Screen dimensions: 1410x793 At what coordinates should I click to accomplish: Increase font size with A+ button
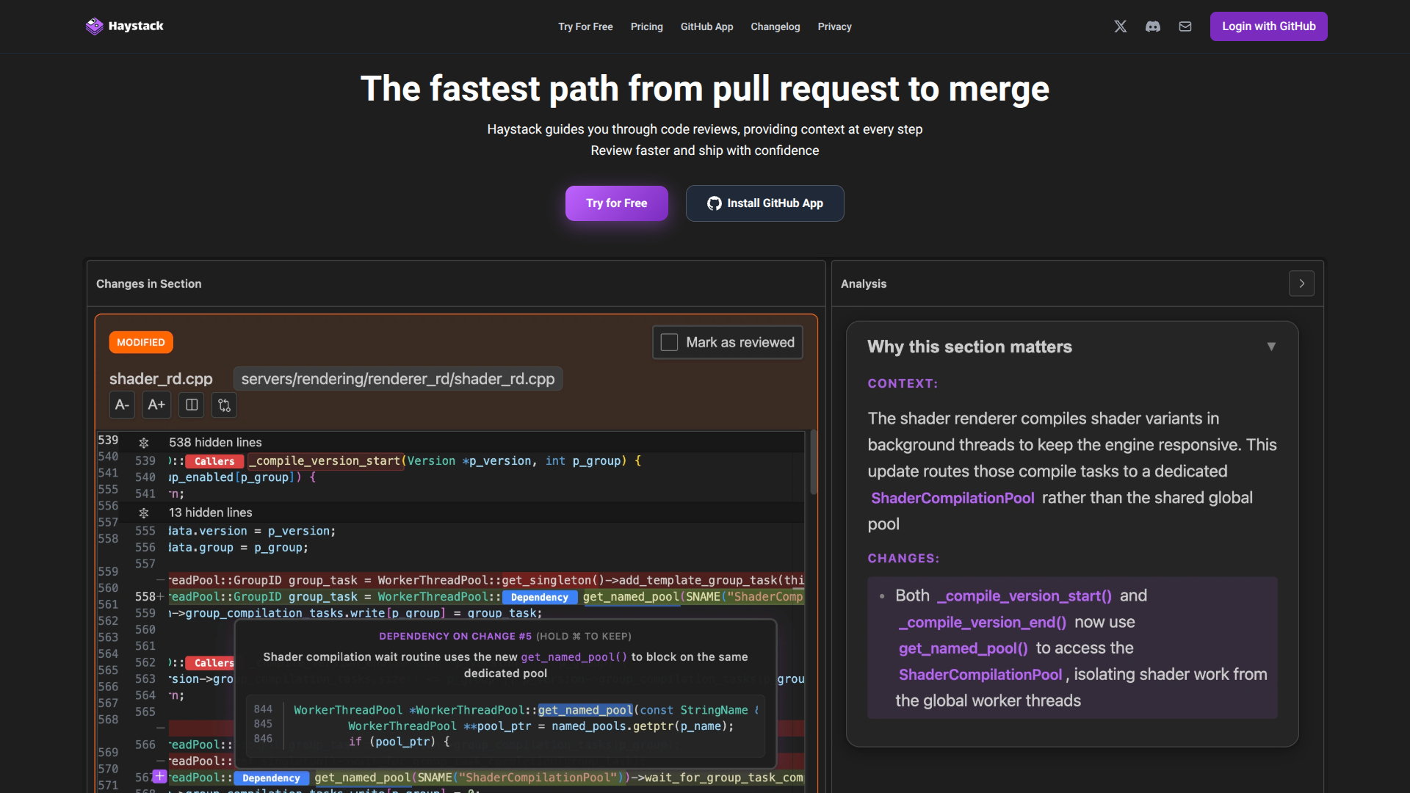(x=156, y=405)
